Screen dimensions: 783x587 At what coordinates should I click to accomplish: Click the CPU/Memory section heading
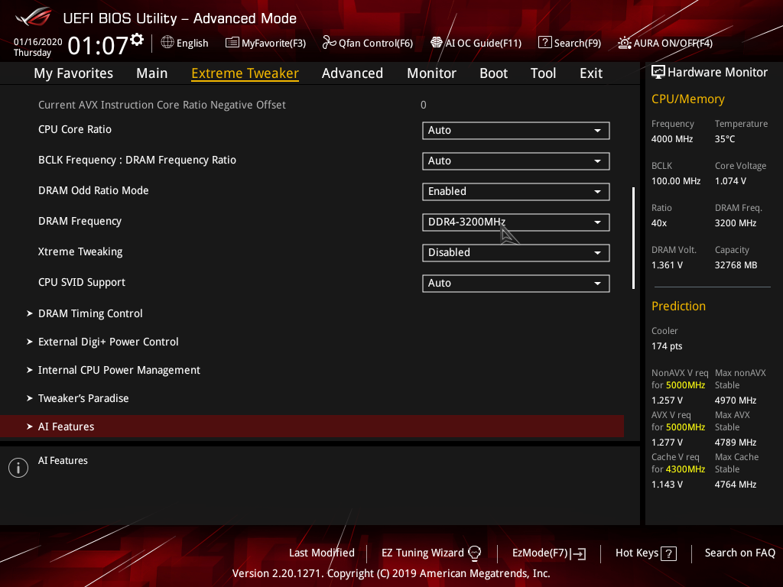[x=687, y=99]
